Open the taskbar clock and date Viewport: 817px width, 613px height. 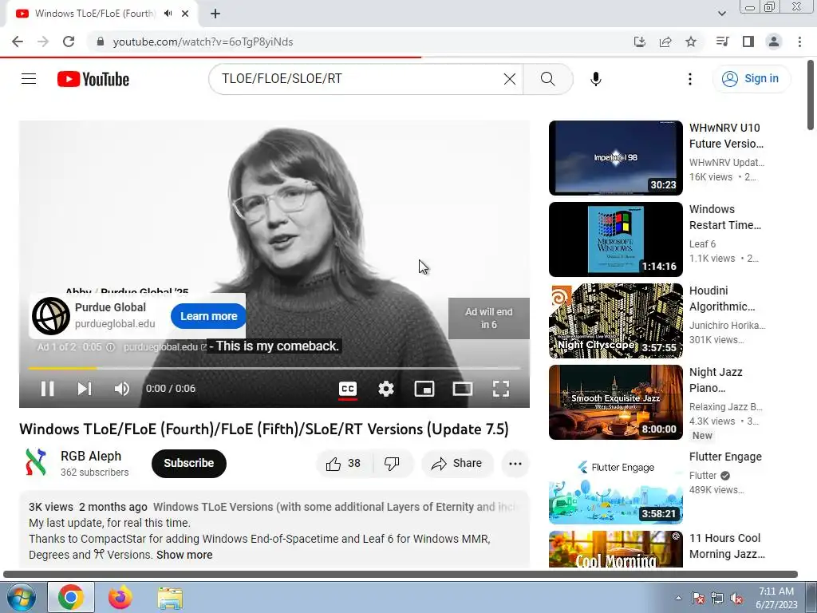776,598
